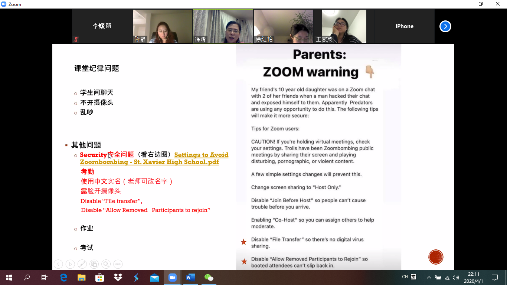Viewport: 507px width, 285px height.
Task: Show next participants in video strip
Action: point(445,26)
